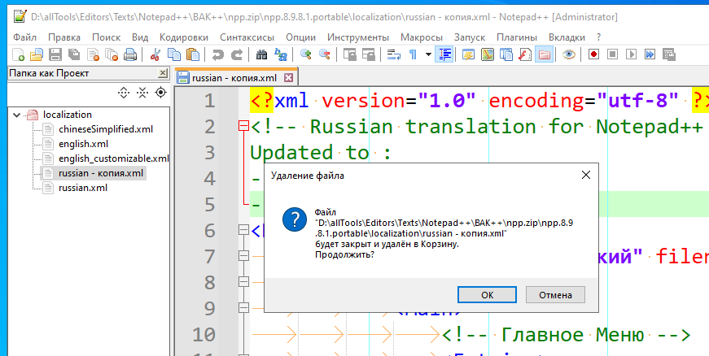The image size is (709, 356).
Task: Click the Stop Recording macro icon
Action: pos(612,55)
